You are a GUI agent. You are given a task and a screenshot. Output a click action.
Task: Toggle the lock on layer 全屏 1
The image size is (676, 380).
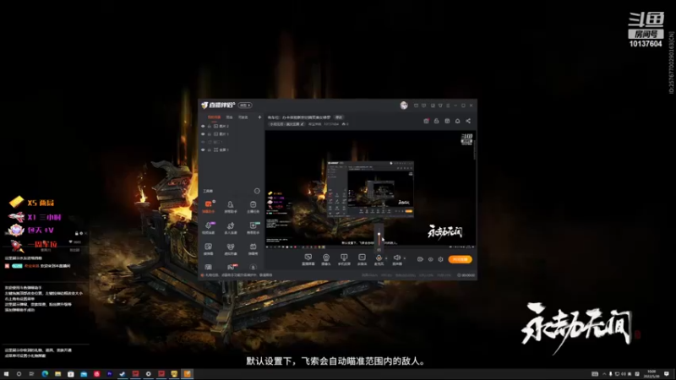(210, 150)
